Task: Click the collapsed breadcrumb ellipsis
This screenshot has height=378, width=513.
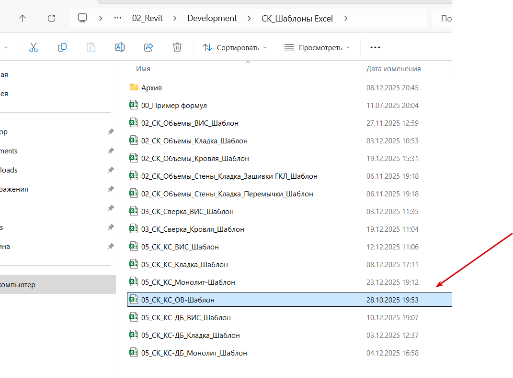Action: tap(117, 18)
